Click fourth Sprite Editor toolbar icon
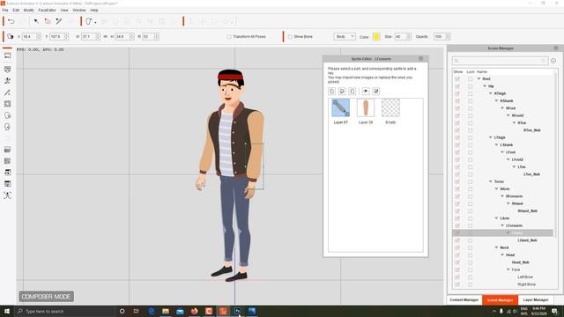This screenshot has height=317, width=564. (x=366, y=92)
